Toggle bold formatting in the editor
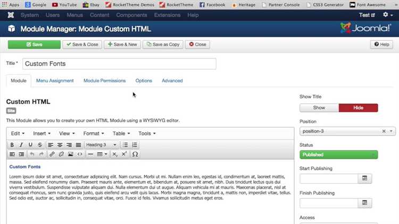 point(12,145)
